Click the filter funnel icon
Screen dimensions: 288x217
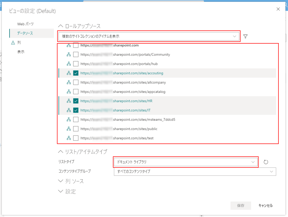(246, 36)
